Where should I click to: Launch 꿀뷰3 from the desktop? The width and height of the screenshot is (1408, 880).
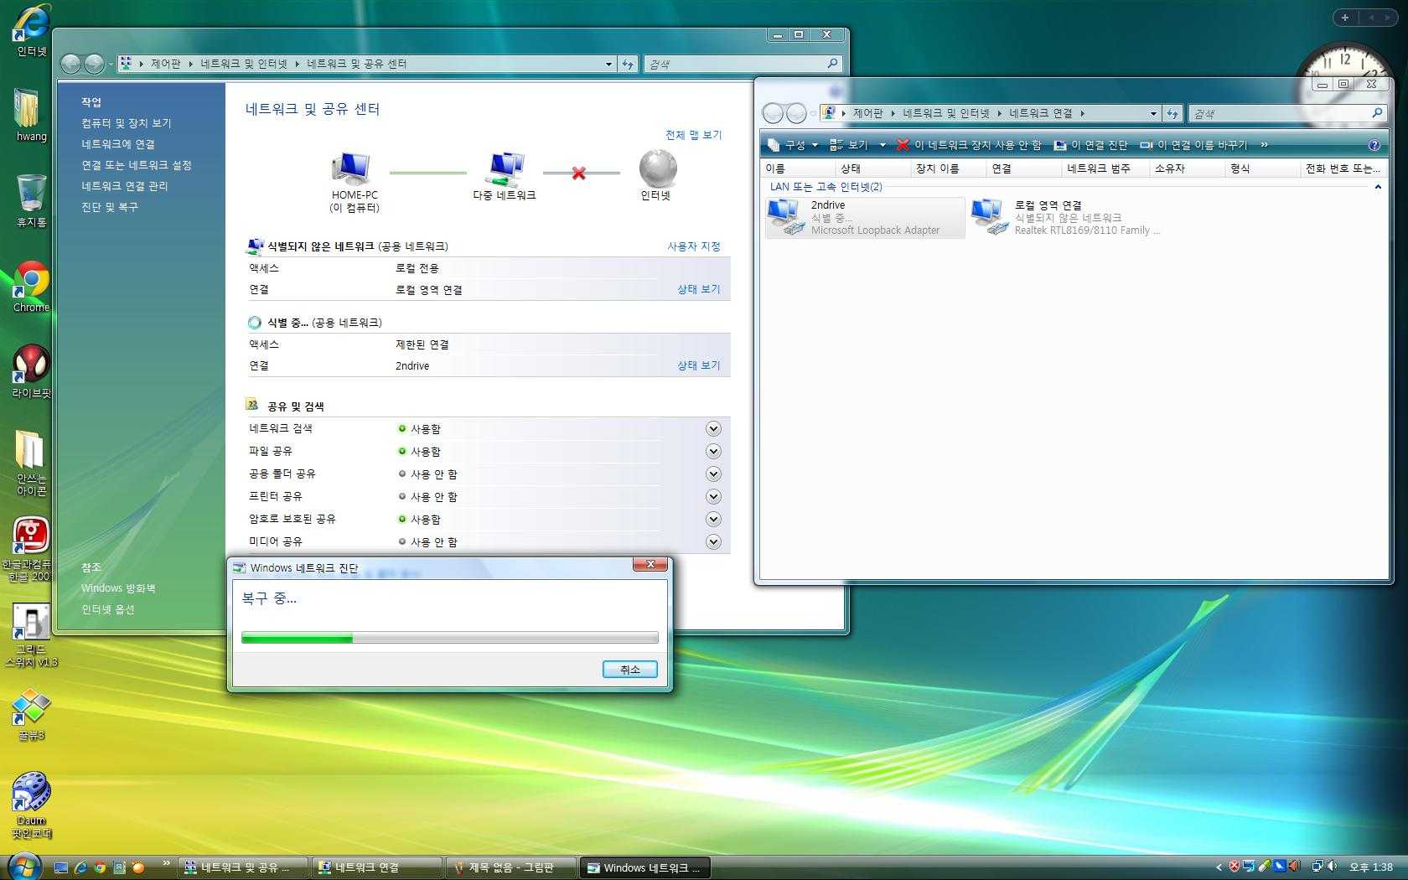pos(31,715)
